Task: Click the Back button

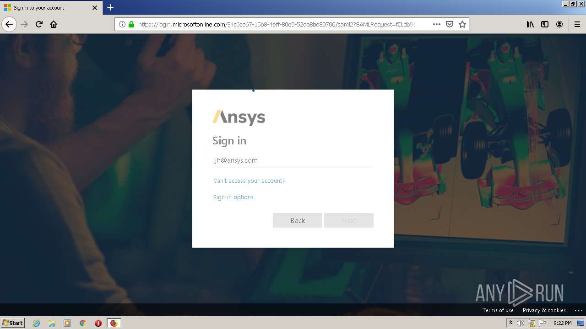Action: (x=298, y=220)
